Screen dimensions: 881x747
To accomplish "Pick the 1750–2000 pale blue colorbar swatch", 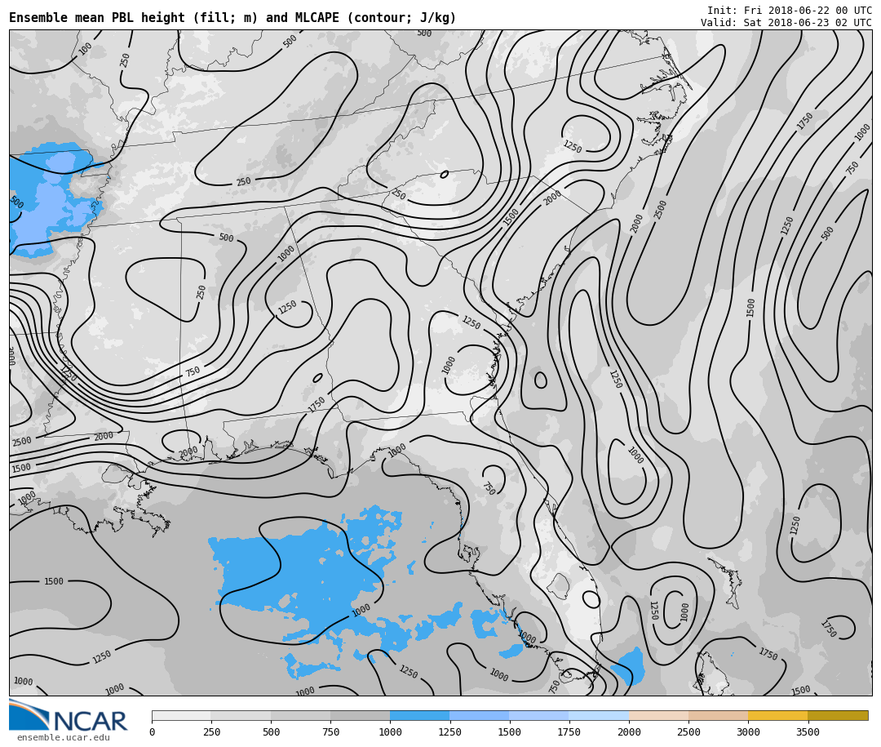I will [x=599, y=715].
